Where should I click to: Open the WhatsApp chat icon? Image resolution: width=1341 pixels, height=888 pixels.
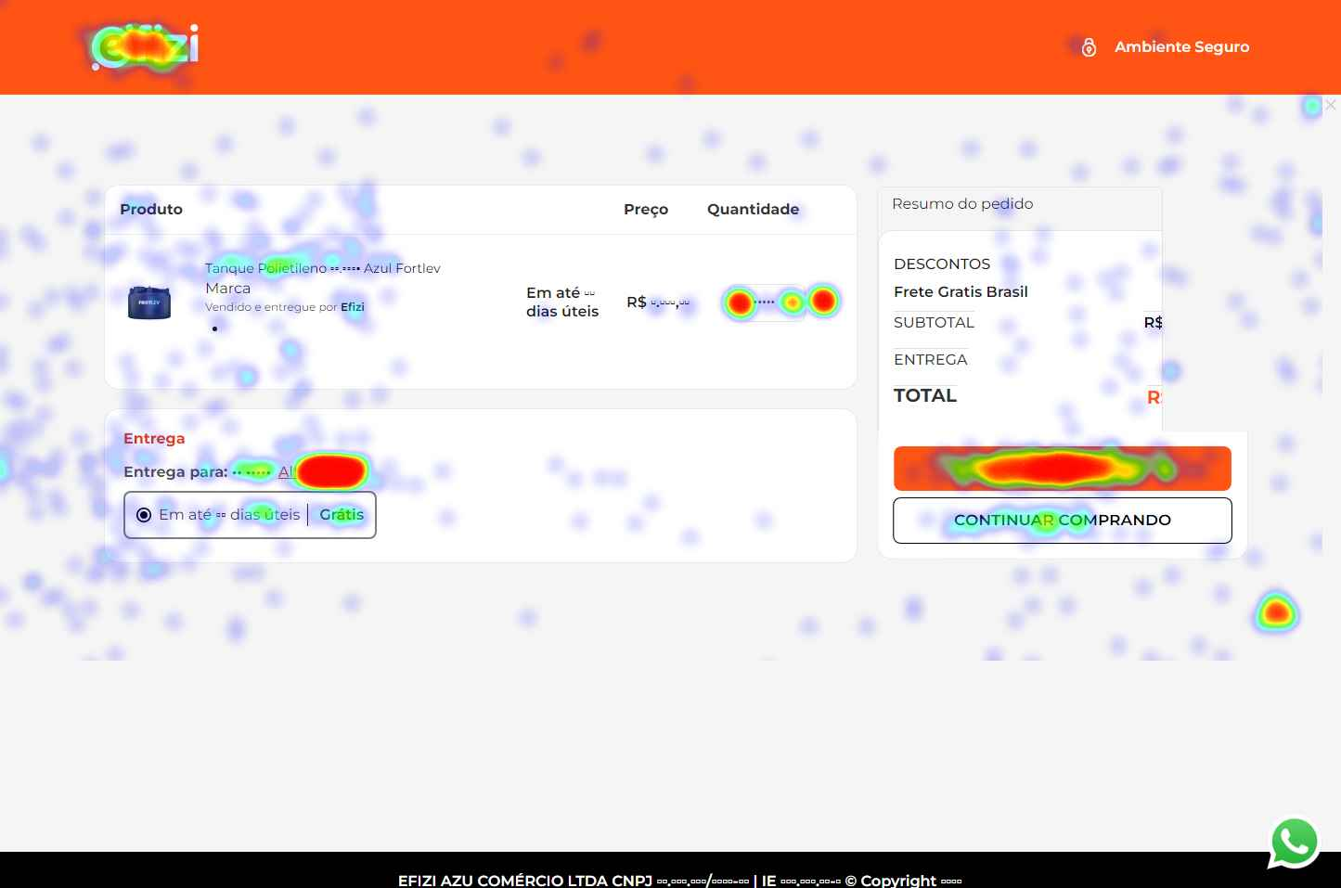[x=1294, y=841]
